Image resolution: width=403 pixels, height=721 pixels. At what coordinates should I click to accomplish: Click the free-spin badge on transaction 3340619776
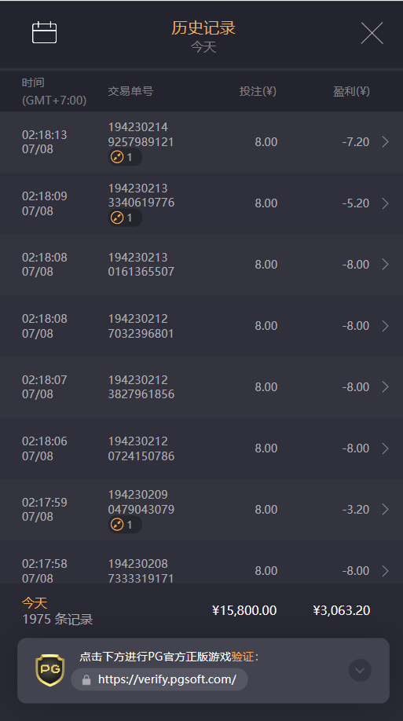[125, 218]
